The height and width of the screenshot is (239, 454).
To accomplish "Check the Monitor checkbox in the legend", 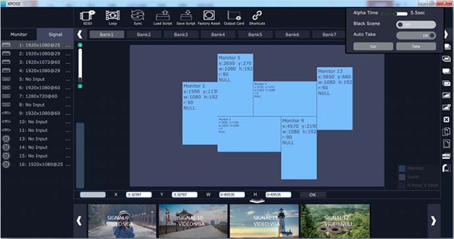I will coord(402,168).
